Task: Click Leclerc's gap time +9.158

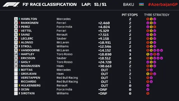Action: click(x=103, y=39)
